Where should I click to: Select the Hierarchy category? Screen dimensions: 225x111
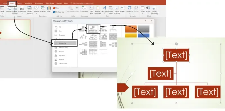[65, 43]
